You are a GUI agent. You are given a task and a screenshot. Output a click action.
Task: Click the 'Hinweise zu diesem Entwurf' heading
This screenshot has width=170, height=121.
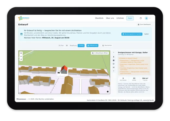point(128,58)
